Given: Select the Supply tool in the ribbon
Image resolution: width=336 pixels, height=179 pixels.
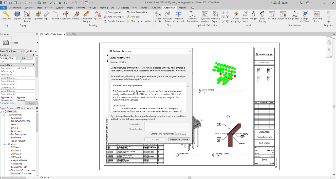Looking at the screenshot, I should [x=17, y=16].
